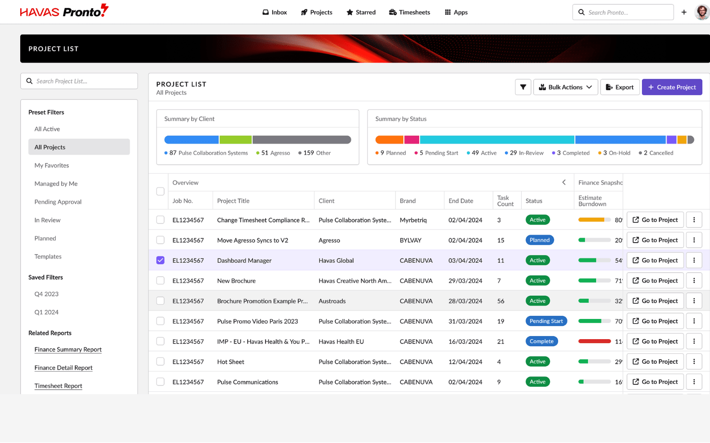Open the Finance Summary Report link

(68, 349)
